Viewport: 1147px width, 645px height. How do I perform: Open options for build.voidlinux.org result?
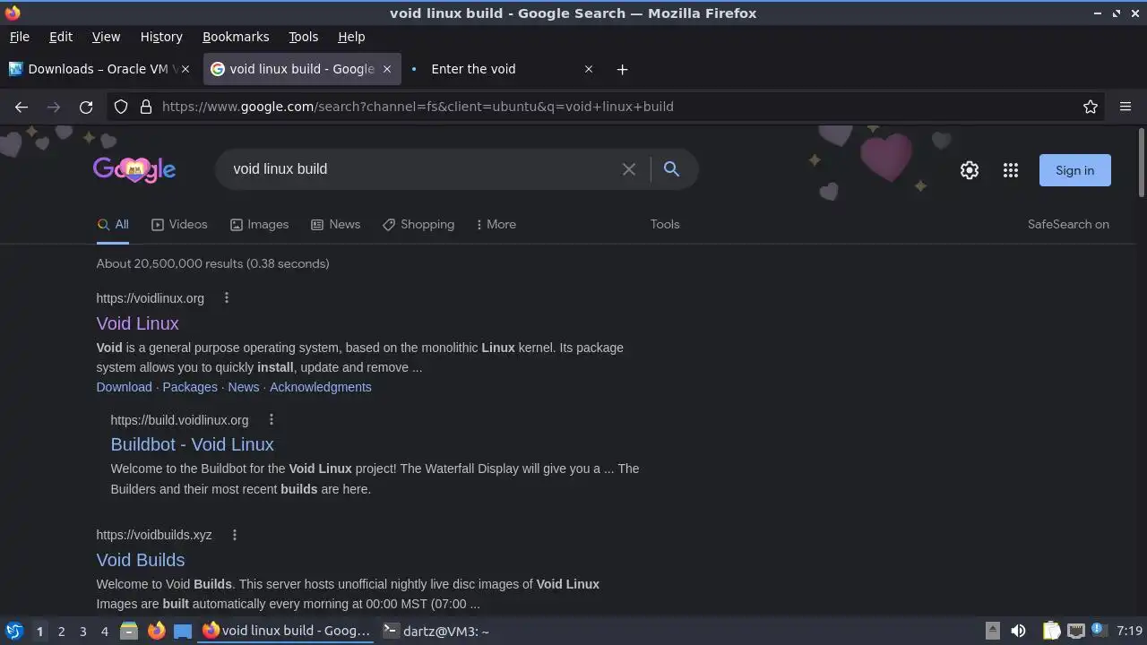click(272, 420)
